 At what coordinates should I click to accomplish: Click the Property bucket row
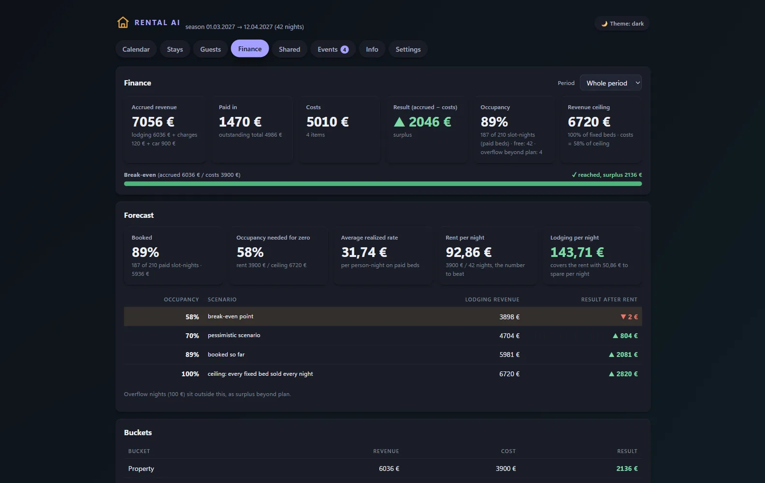click(x=383, y=469)
